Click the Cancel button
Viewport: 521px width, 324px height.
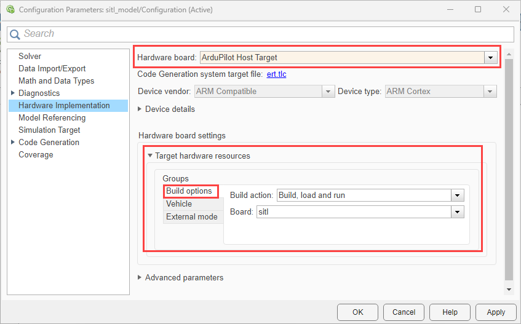point(404,312)
